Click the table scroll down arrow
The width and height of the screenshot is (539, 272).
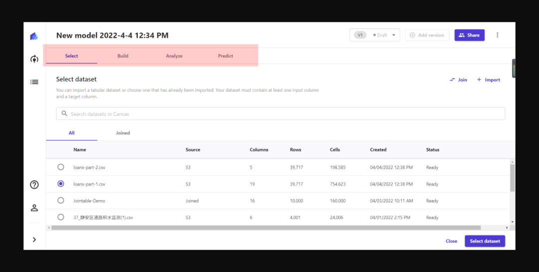tap(513, 222)
